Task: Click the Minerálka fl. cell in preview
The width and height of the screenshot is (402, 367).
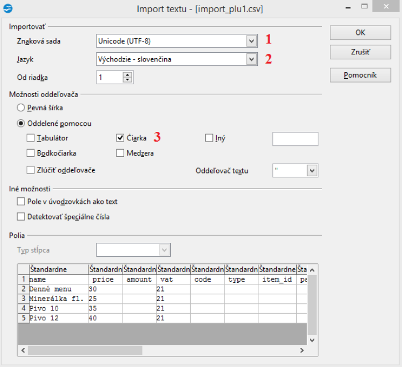Action: 58,298
